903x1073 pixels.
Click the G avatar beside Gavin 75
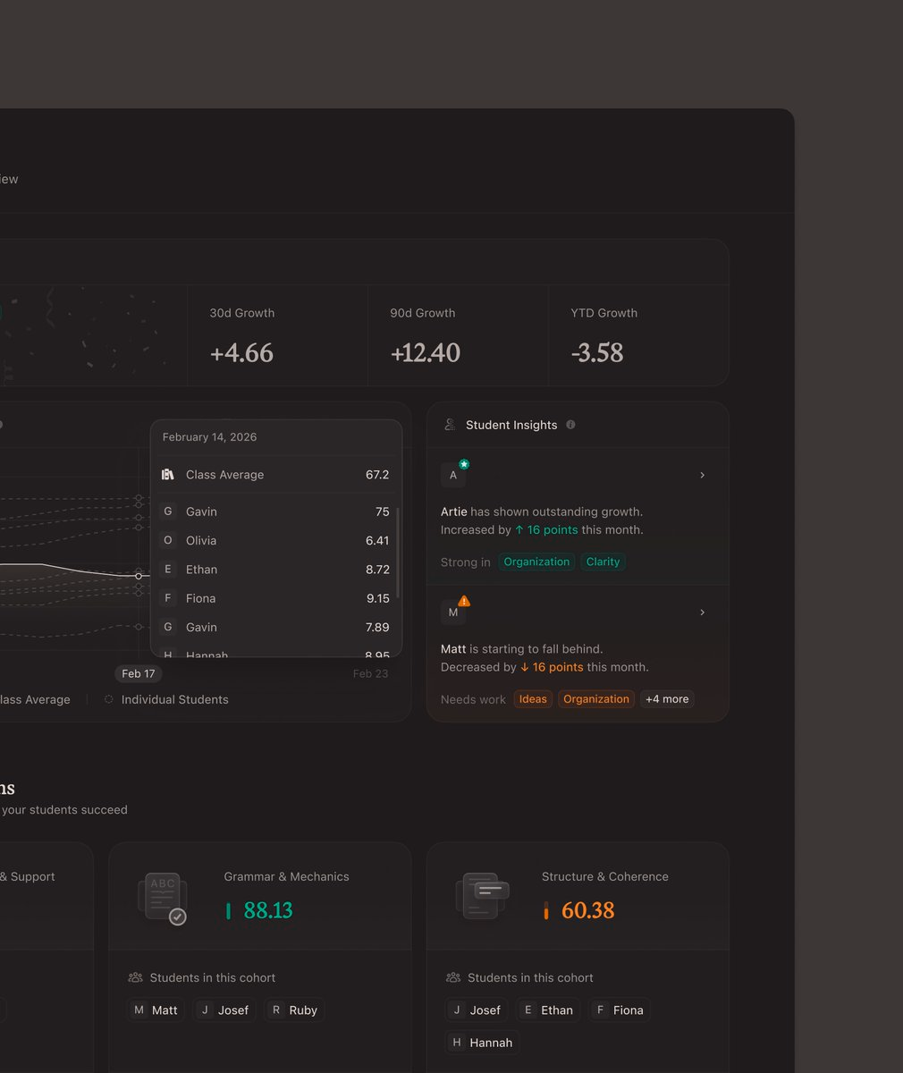(167, 511)
